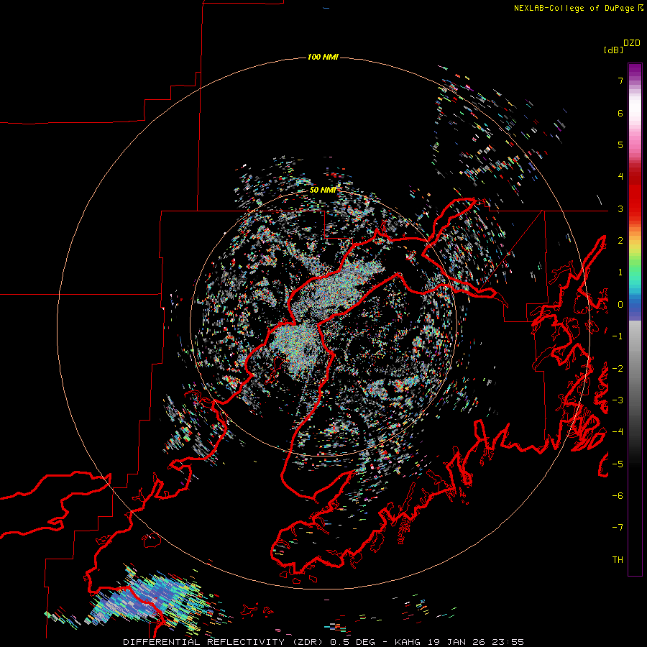The height and width of the screenshot is (647, 647).
Task: Click the 50 NMI range ring label
Action: click(323, 190)
